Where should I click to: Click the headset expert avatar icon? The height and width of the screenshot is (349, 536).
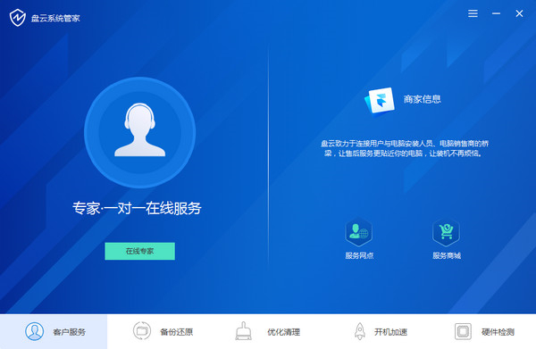point(140,132)
